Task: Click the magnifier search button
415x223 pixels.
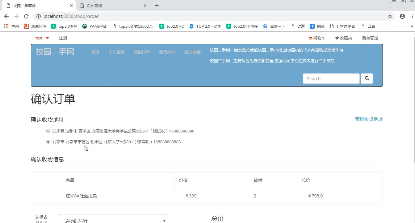Action: click(x=367, y=79)
